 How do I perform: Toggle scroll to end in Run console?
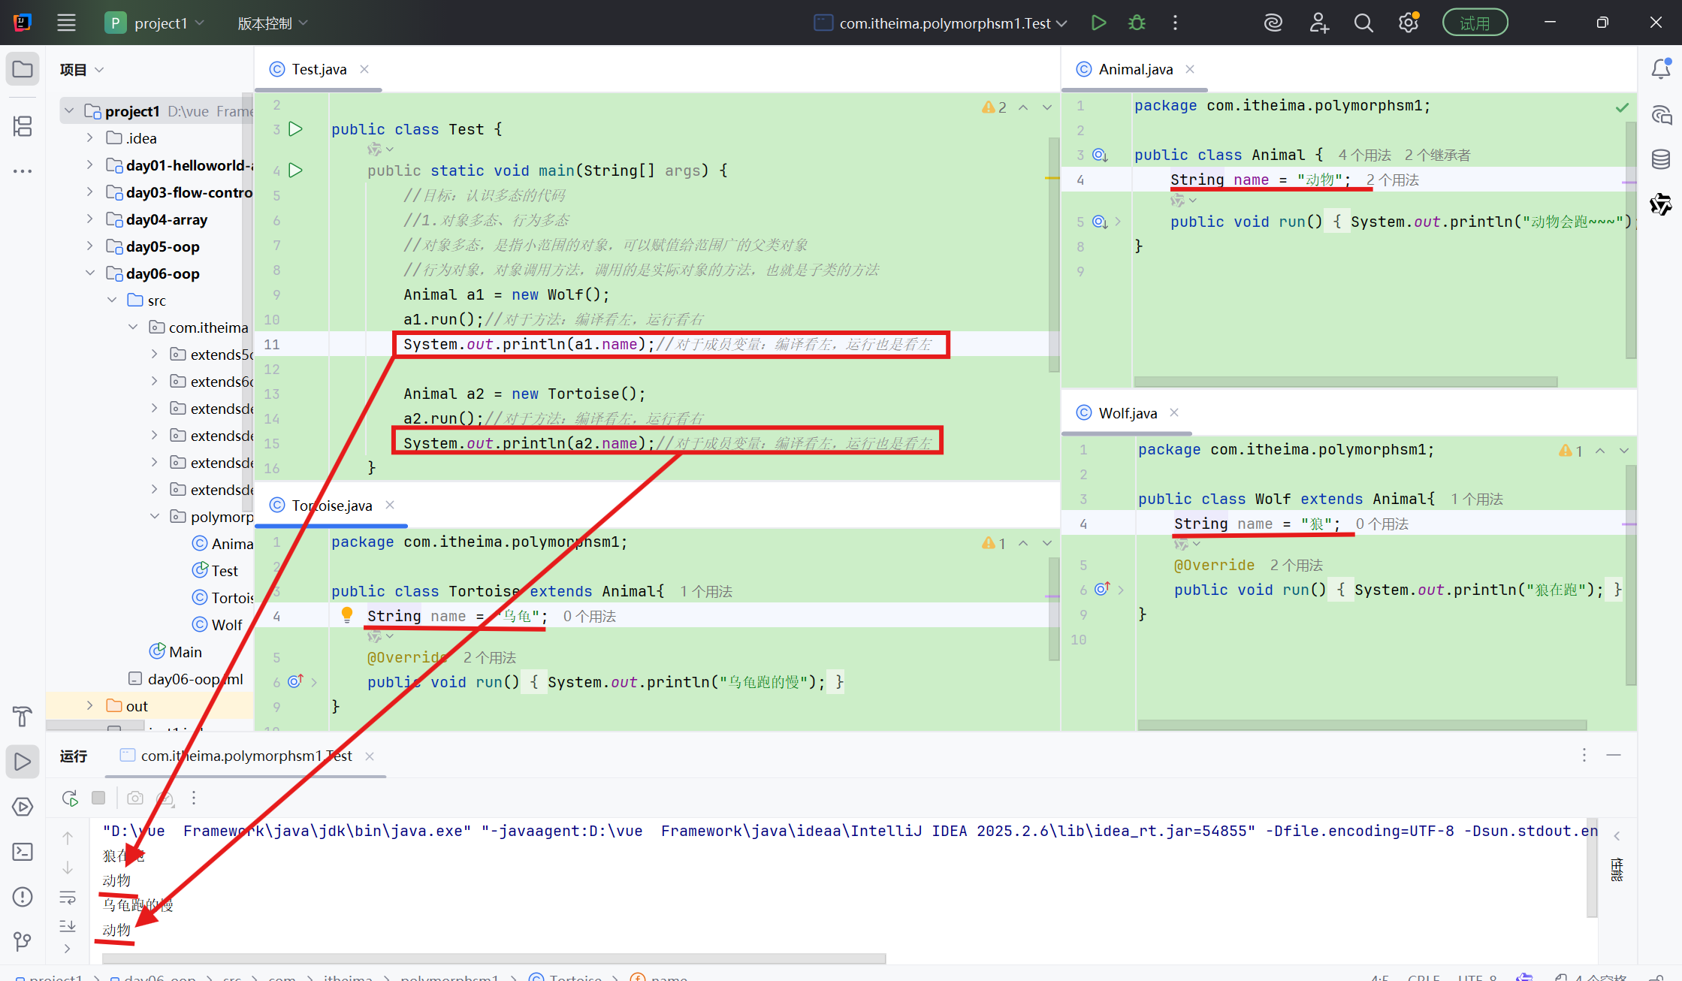tap(68, 925)
